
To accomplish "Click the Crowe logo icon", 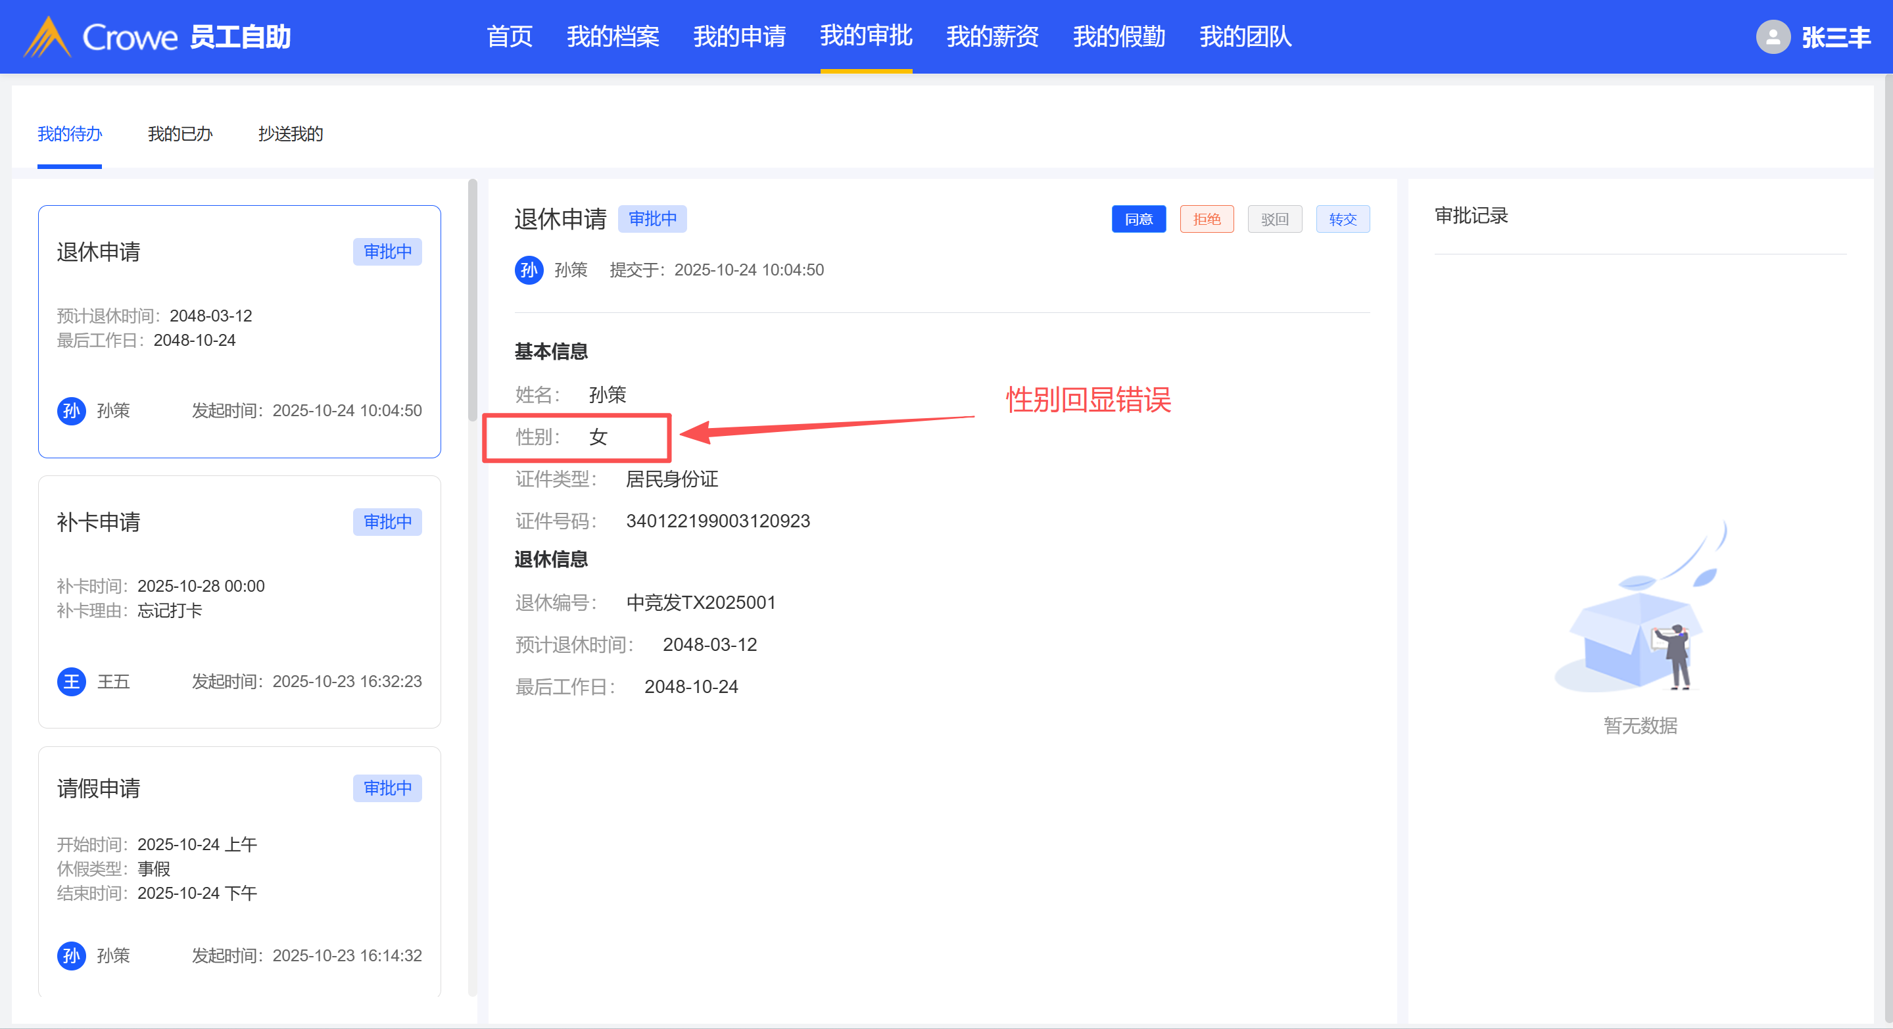I will tap(47, 37).
